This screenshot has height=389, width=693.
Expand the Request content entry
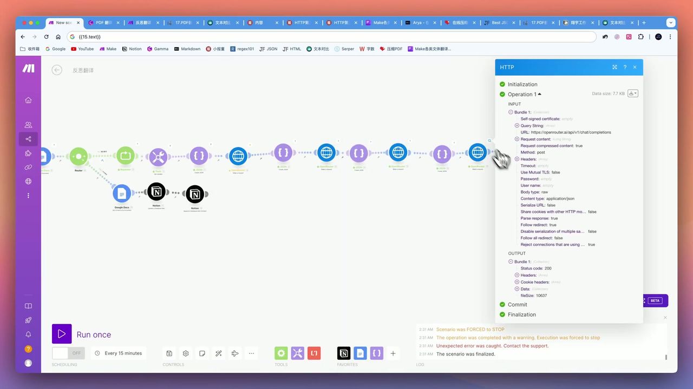(517, 139)
